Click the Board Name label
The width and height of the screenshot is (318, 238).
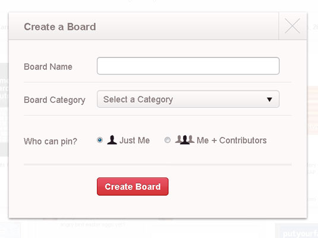point(48,67)
